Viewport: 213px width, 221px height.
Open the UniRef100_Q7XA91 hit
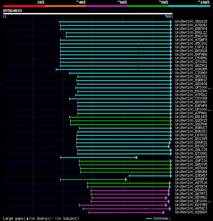click(x=191, y=153)
